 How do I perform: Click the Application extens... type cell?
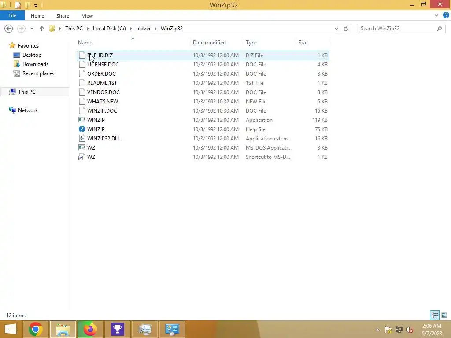click(269, 138)
